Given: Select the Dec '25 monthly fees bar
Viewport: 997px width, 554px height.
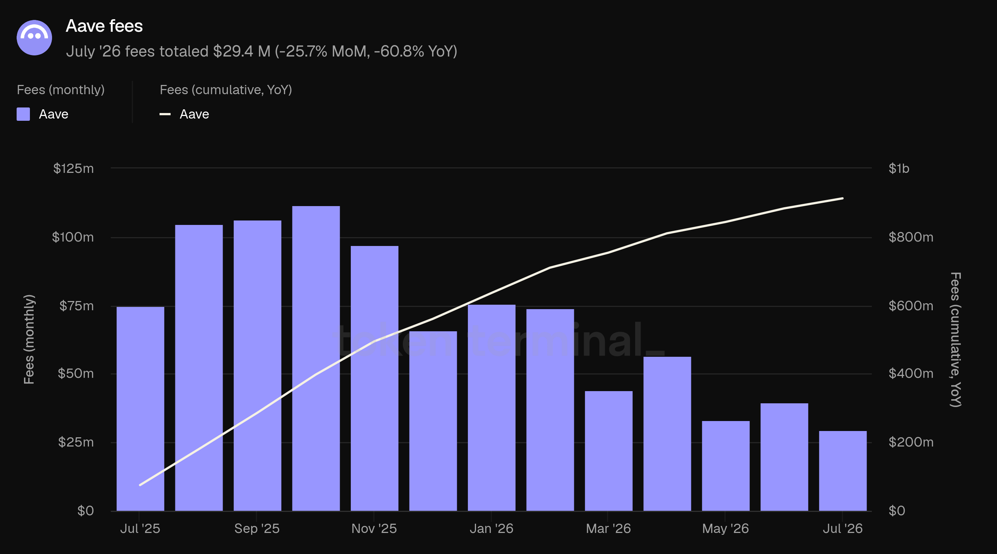Looking at the screenshot, I should click(x=433, y=421).
